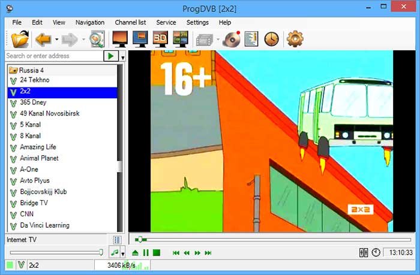Select the Amazing Life channel
The width and height of the screenshot is (420, 275).
(x=62, y=147)
